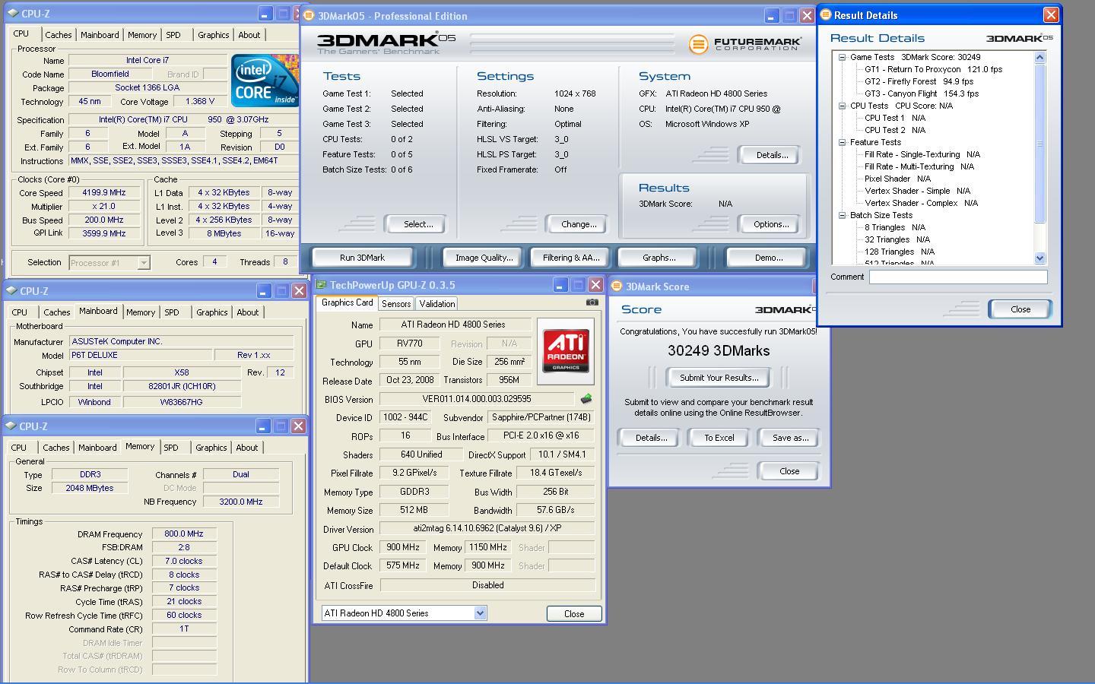The height and width of the screenshot is (684, 1095).
Task: Open the Processor #1 selection dropdown
Action: pos(144,263)
